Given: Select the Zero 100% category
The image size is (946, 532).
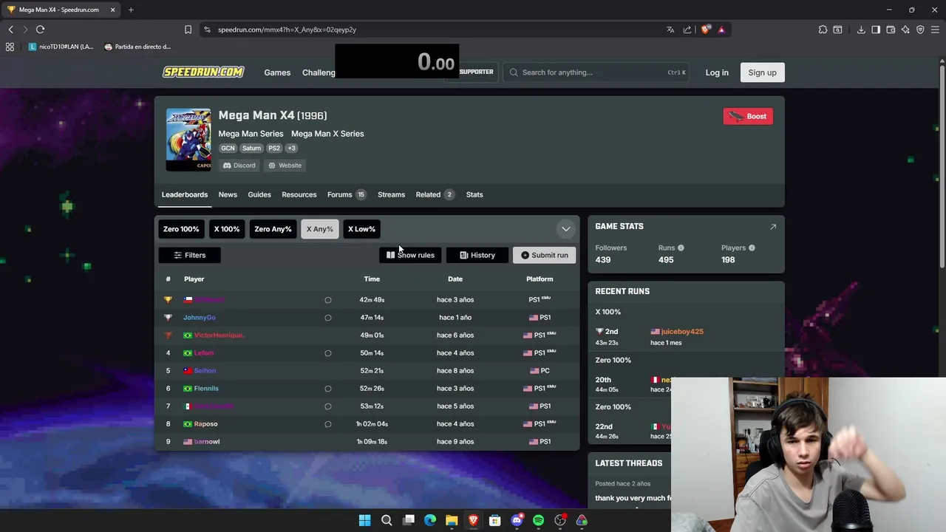Looking at the screenshot, I should 181,229.
